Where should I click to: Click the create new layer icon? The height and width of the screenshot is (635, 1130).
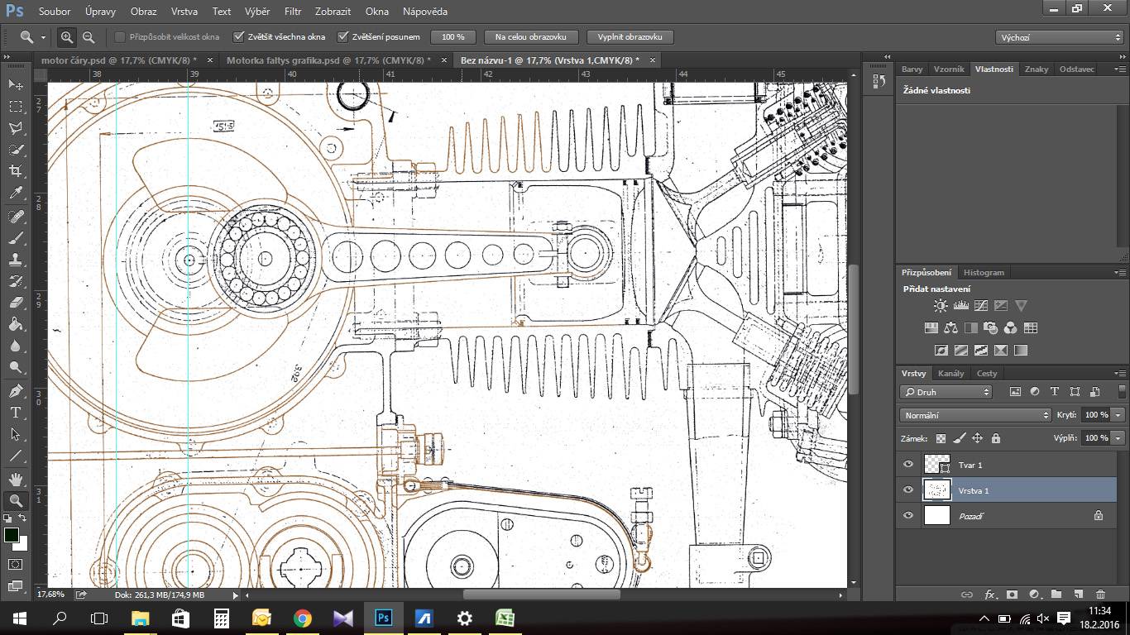point(1078,594)
